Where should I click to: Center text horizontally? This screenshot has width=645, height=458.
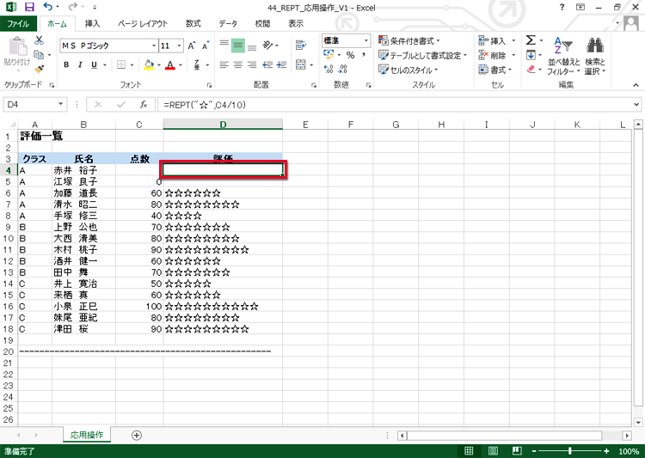(238, 65)
